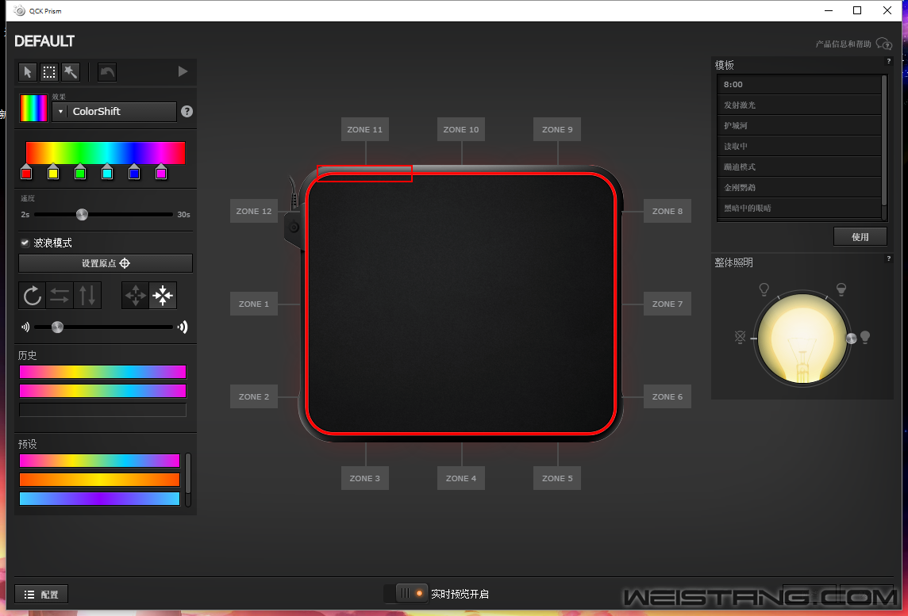This screenshot has width=908, height=616.
Task: Select ZONE 1 label
Action: (254, 304)
